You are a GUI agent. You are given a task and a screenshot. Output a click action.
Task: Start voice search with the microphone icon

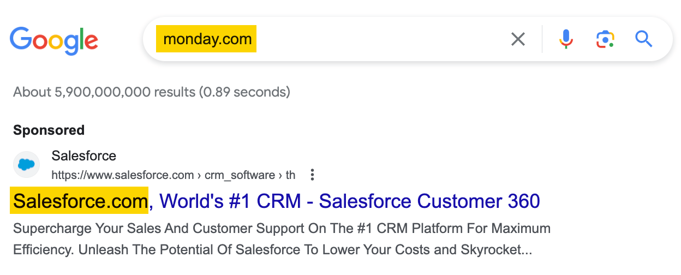tap(566, 39)
